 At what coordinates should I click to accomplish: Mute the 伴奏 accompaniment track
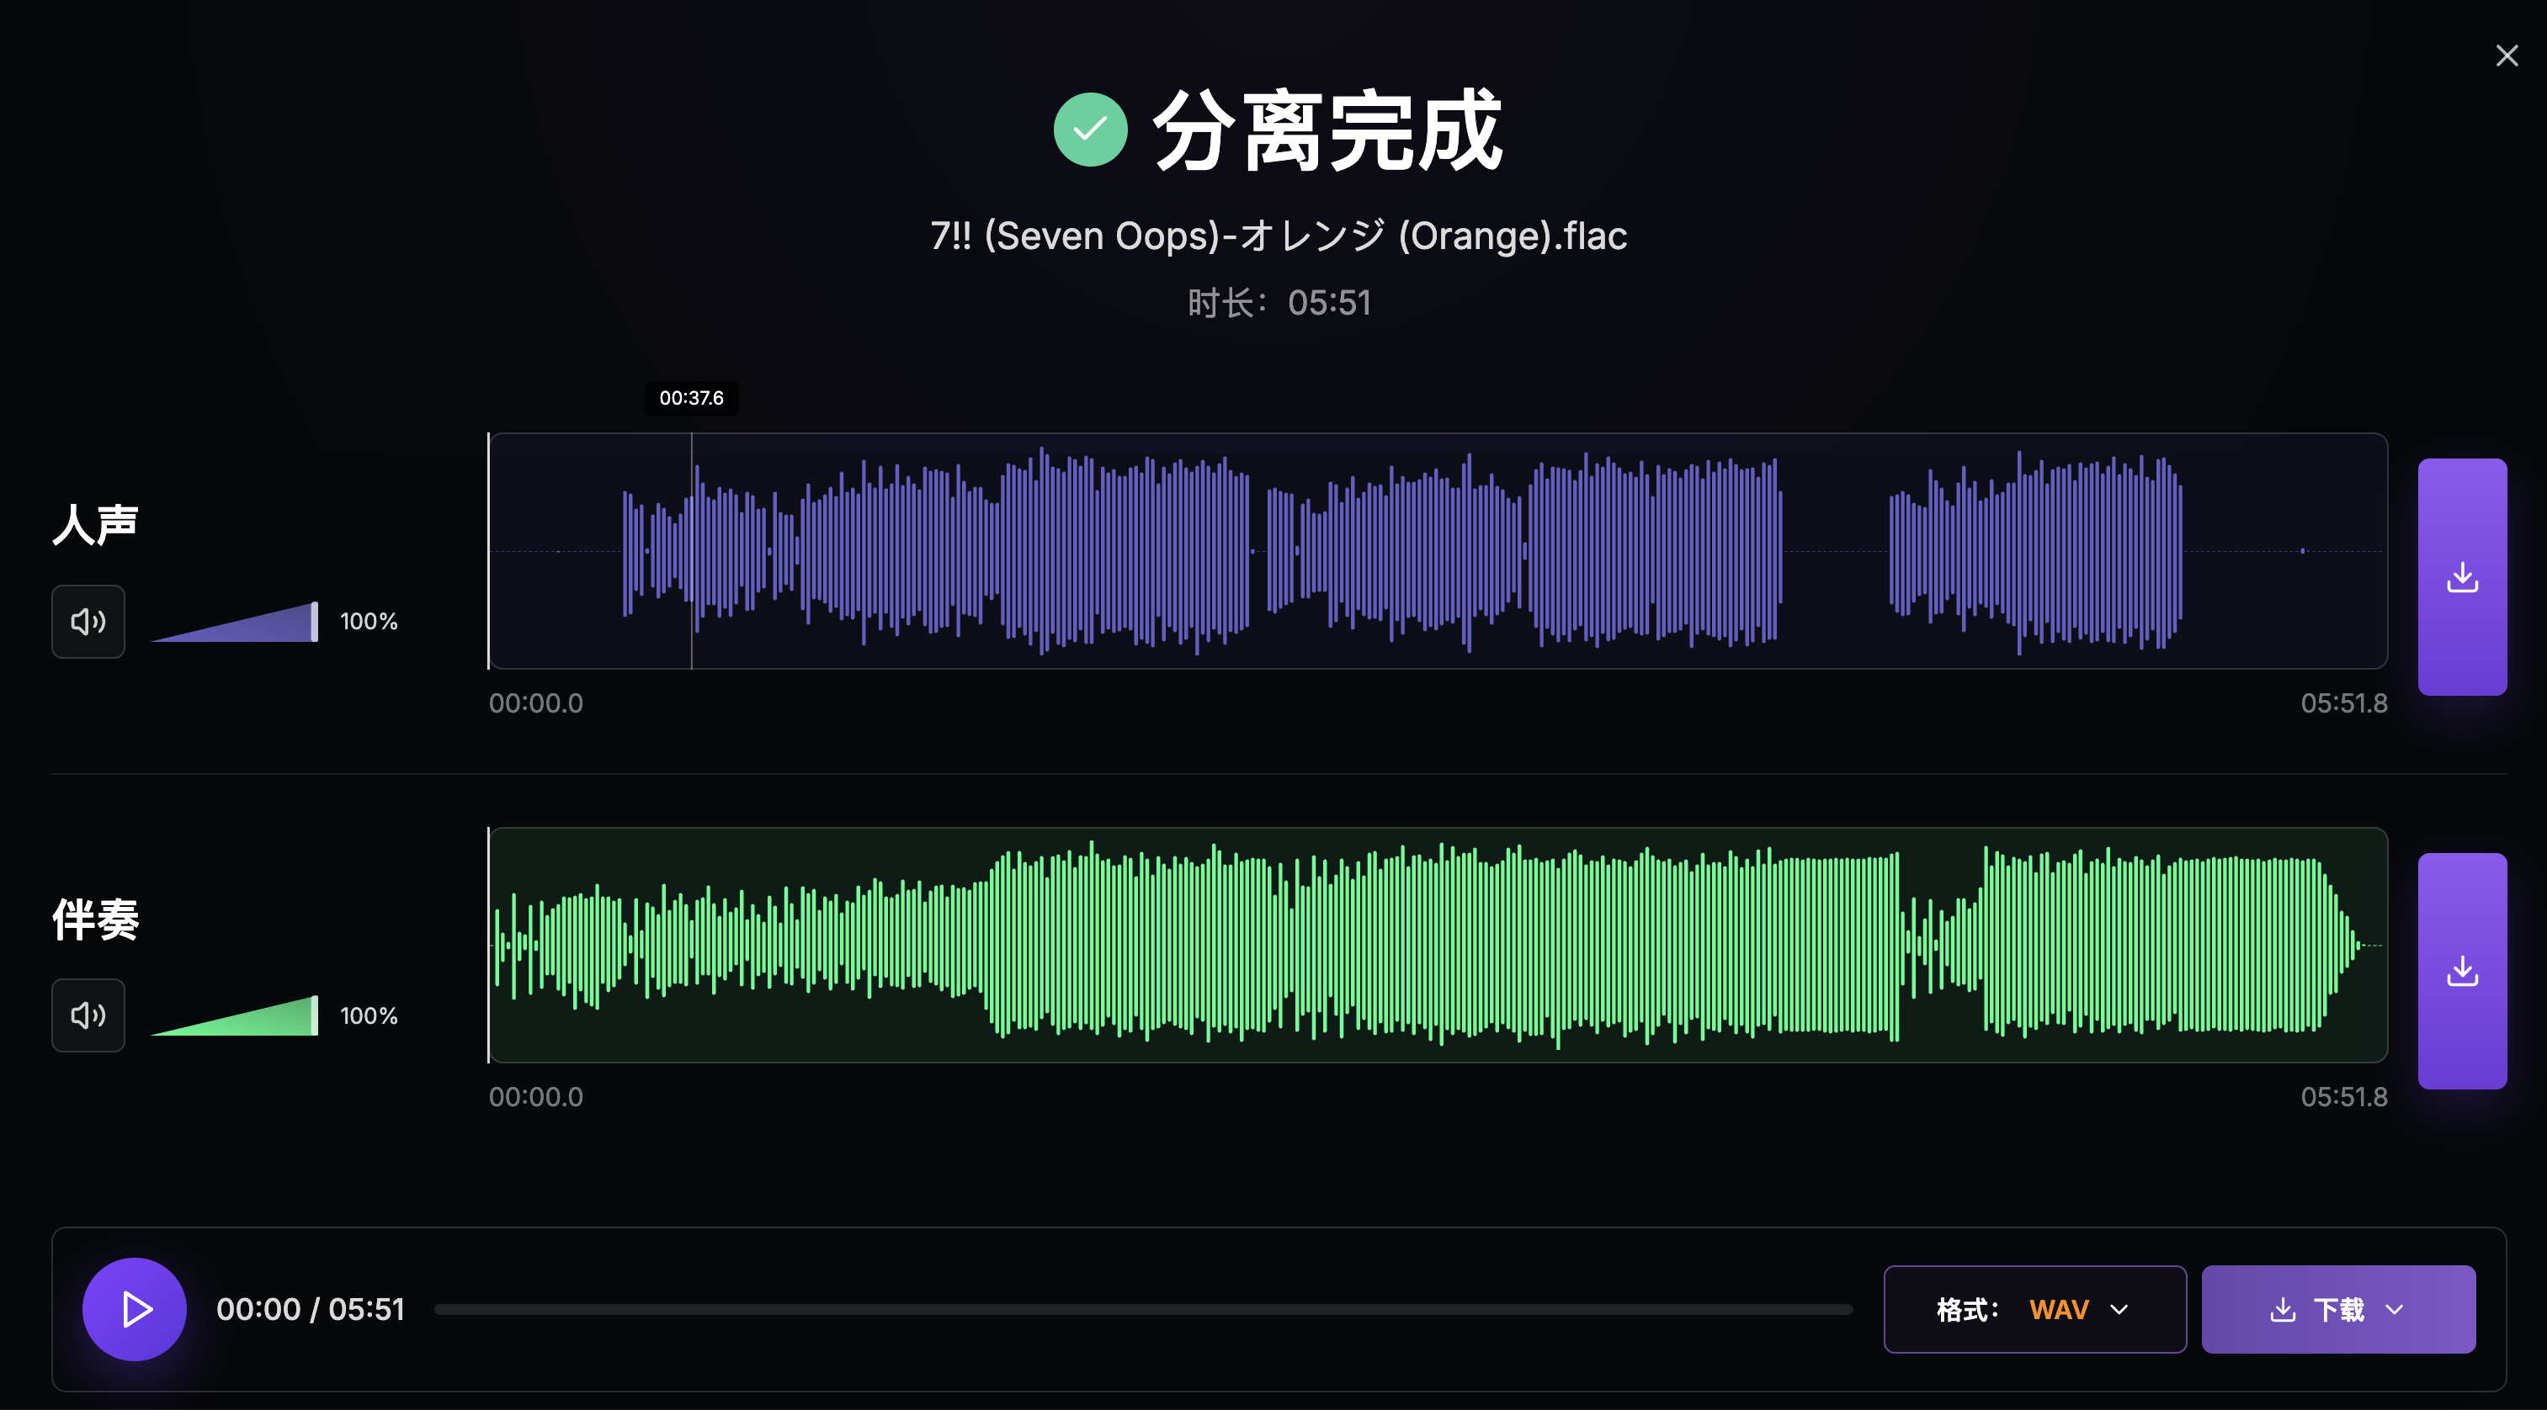tap(88, 1015)
